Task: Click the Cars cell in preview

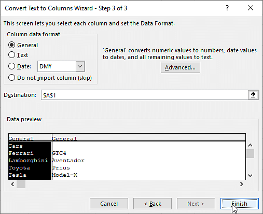Action: [x=16, y=146]
